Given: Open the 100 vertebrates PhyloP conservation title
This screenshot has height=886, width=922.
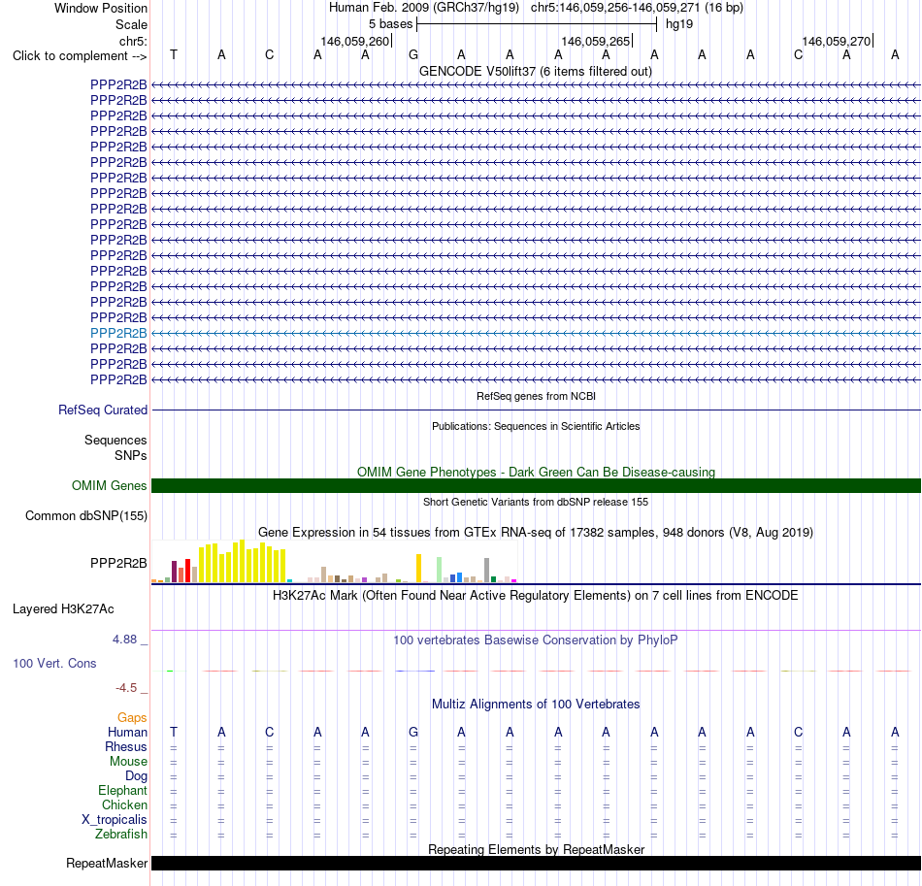Looking at the screenshot, I should [535, 640].
